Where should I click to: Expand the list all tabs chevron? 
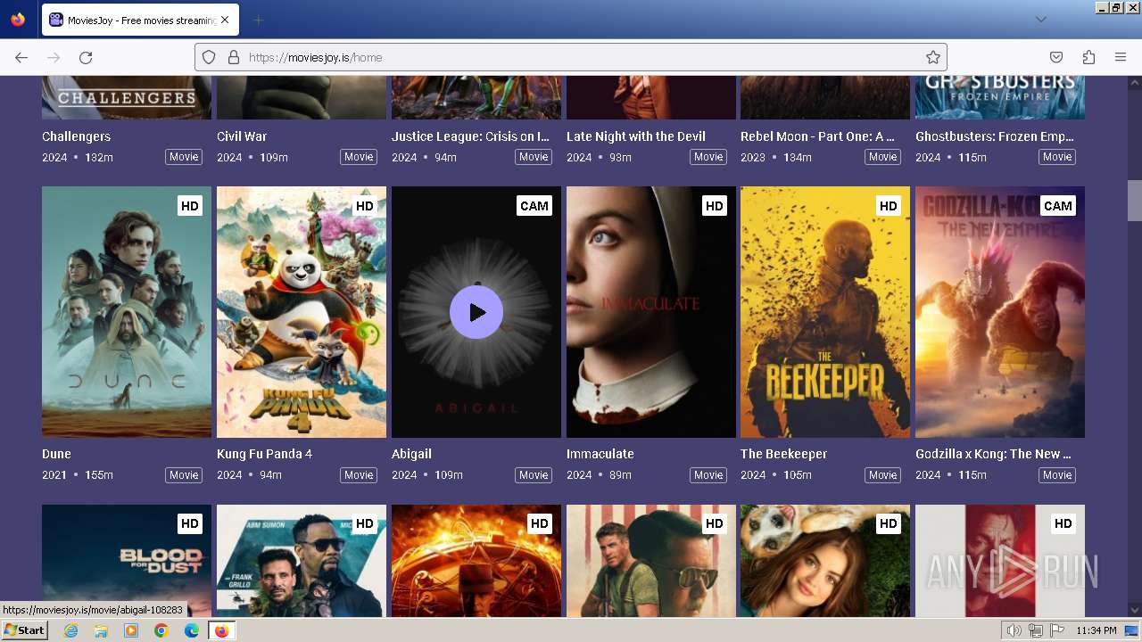click(x=1041, y=20)
